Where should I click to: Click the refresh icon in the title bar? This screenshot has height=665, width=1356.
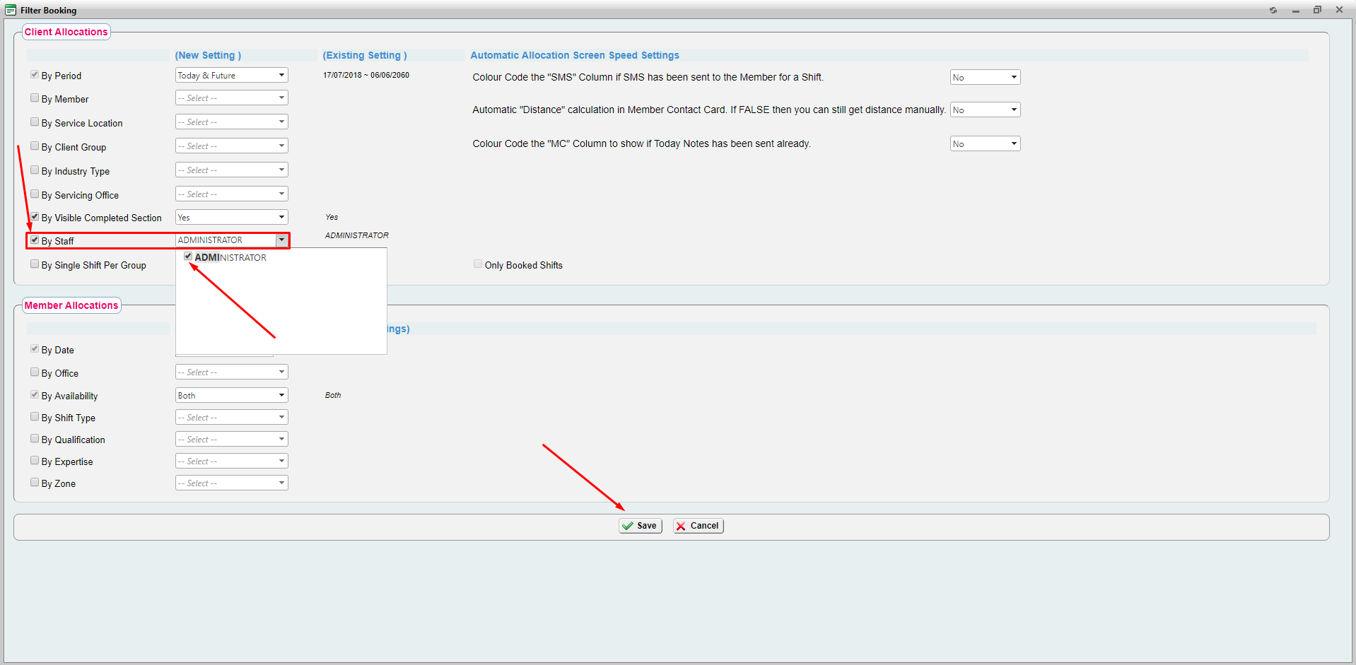click(1273, 10)
